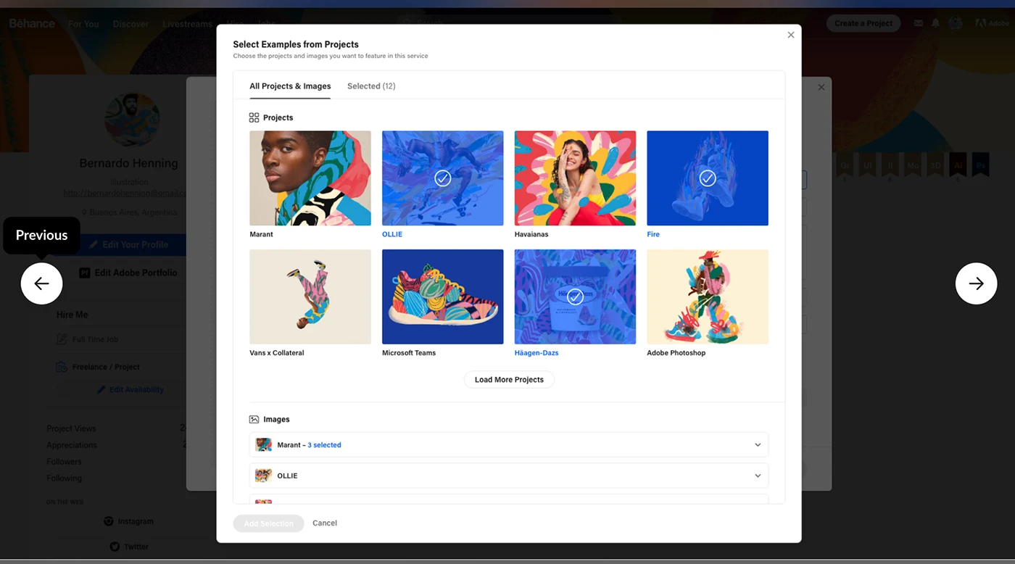The image size is (1015, 564).
Task: Click the Behance logo
Action: (32, 23)
